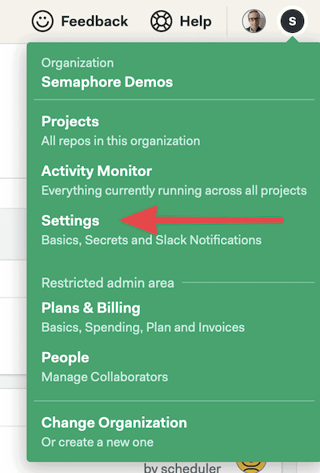Choose Change Organization menu entry
Screen dimensions: 320x473
(114, 422)
